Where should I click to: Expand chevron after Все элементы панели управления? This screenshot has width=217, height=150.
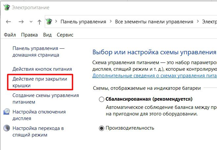pyautogui.click(x=198, y=21)
